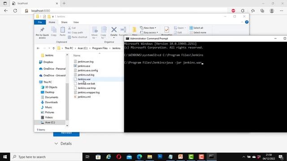The width and height of the screenshot is (287, 161).
Task: Click Explorer back navigation arrow
Action: [x=38, y=48]
